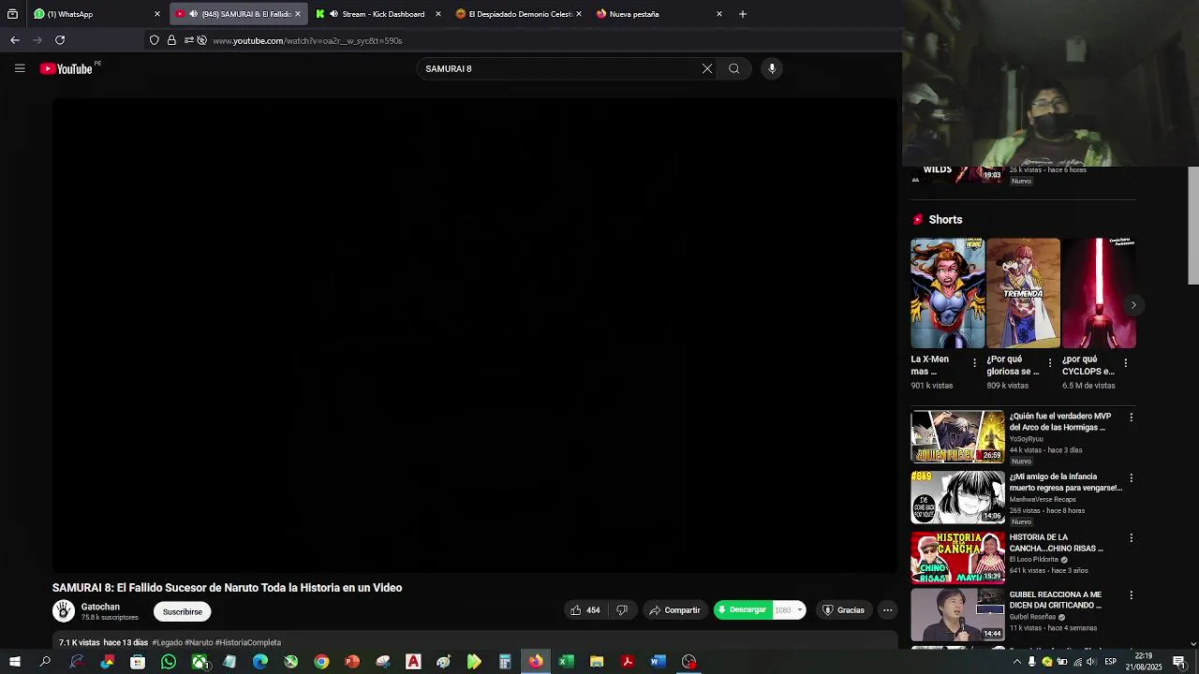1199x674 pixels.
Task: Open the CYCLOPS Short thumbnail
Action: 1099,293
